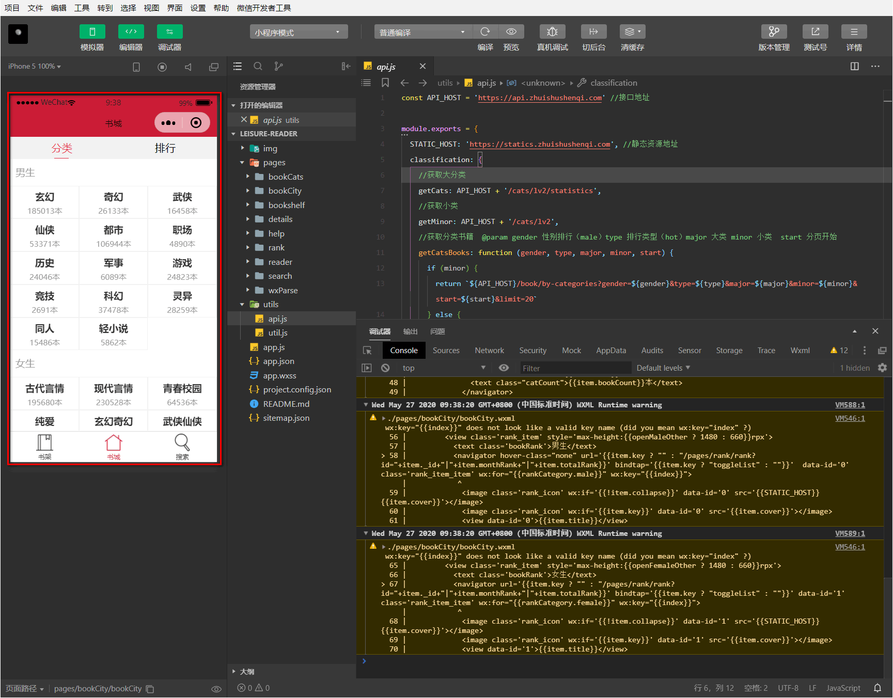The width and height of the screenshot is (893, 698).
Task: Switch to the 输出 panel tab
Action: pyautogui.click(x=410, y=331)
